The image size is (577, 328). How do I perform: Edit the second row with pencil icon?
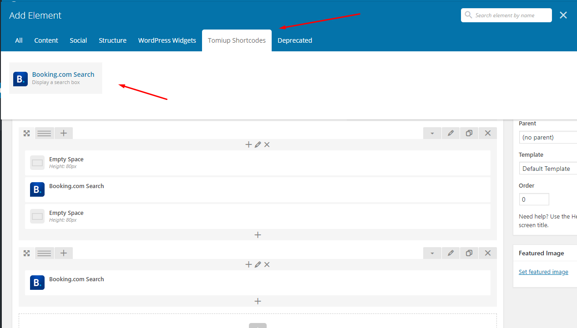450,253
